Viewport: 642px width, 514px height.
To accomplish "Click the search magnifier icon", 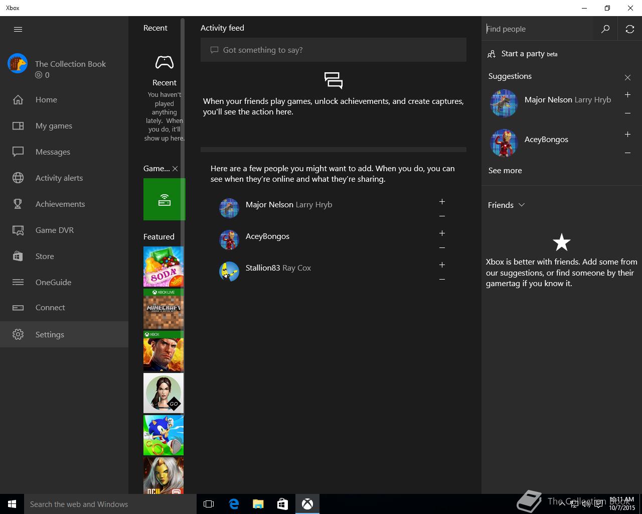I will coord(605,29).
